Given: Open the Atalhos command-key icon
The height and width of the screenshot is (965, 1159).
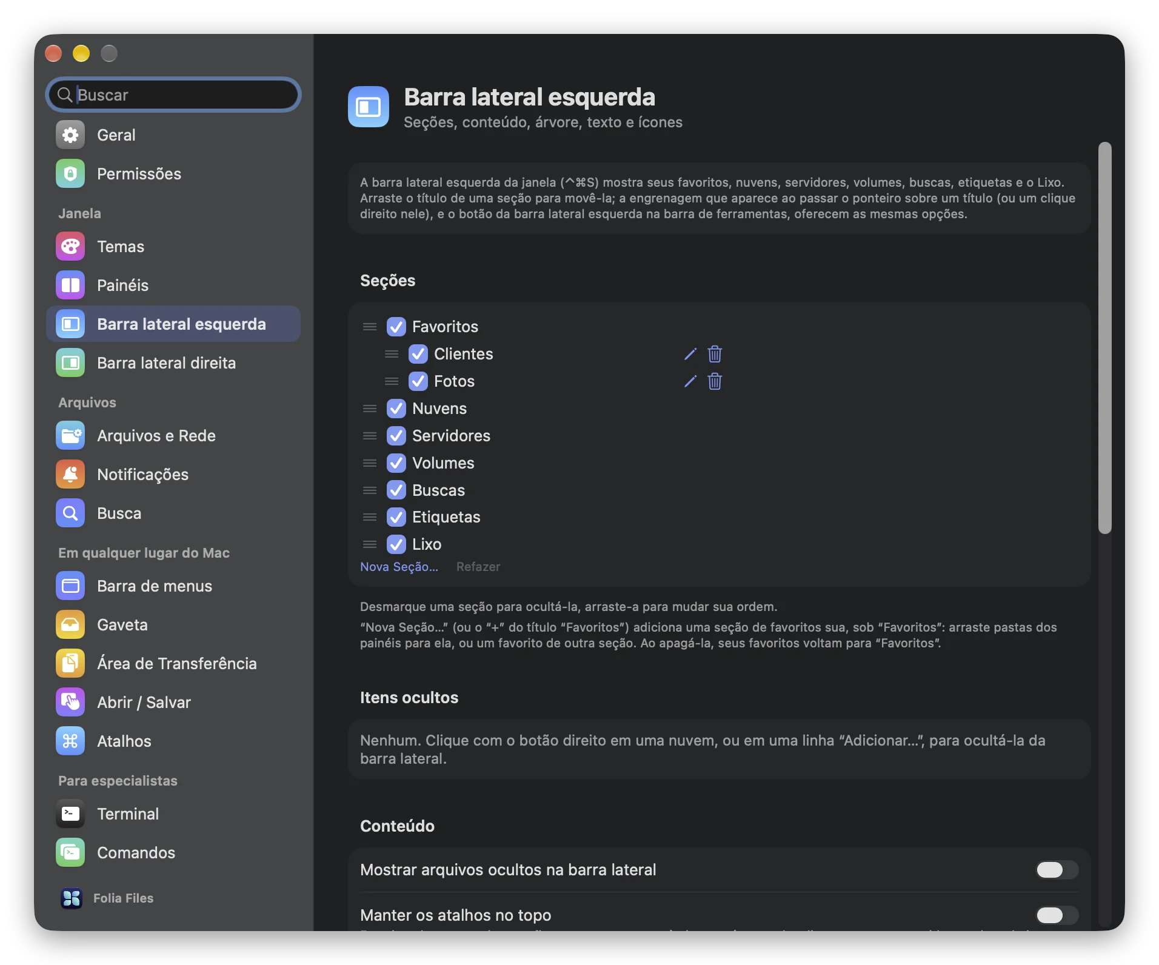Looking at the screenshot, I should tap(70, 741).
